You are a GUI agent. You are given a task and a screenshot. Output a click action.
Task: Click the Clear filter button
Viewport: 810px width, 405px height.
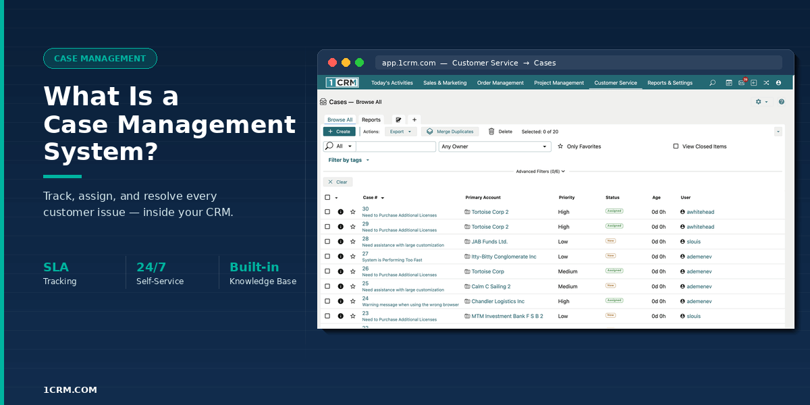coord(337,182)
